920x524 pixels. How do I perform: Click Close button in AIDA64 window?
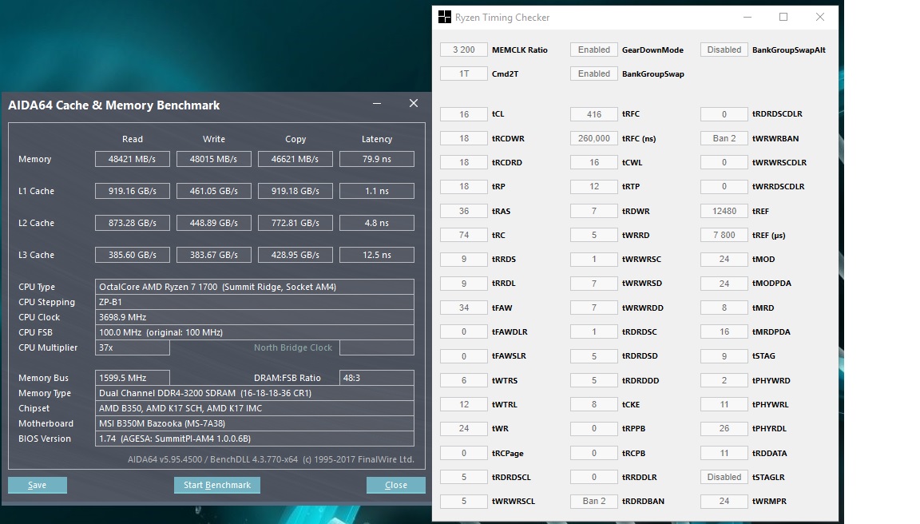(x=396, y=485)
